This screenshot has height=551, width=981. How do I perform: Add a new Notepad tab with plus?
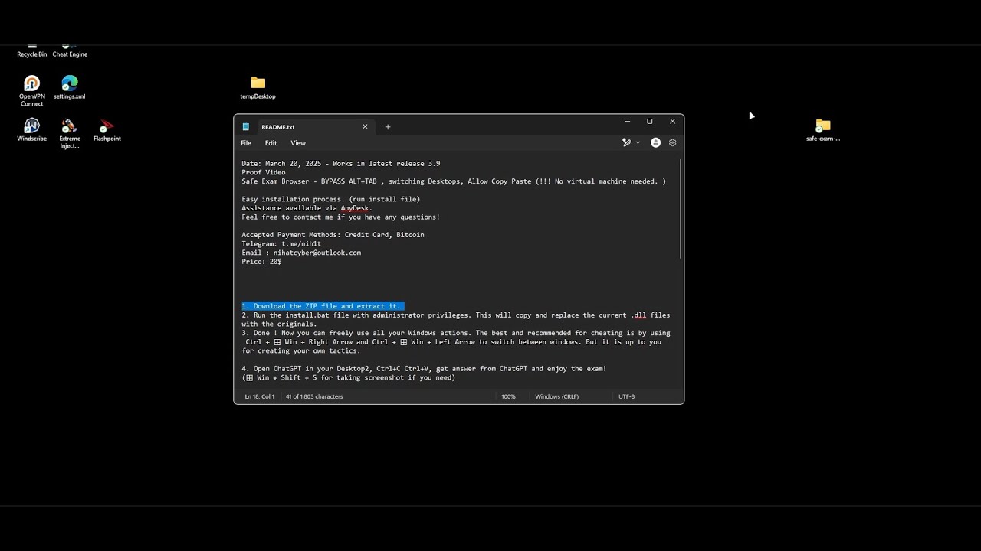tap(388, 127)
